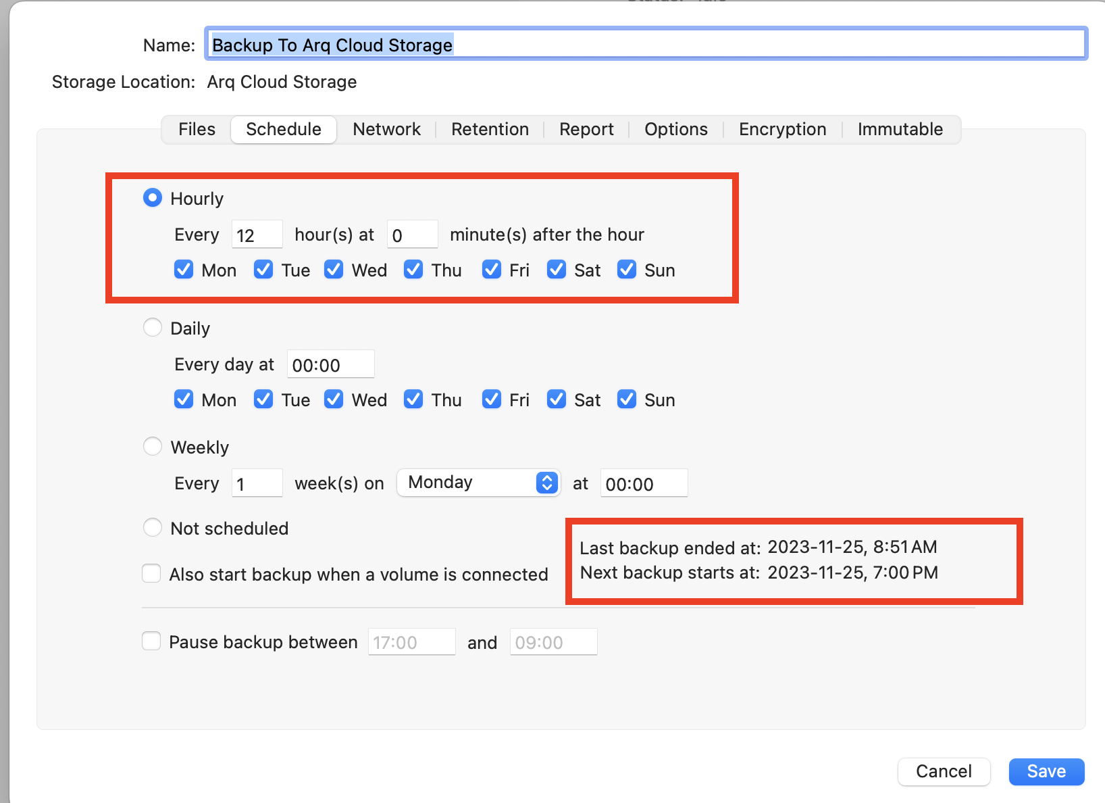Toggle Wed checkbox under Daily
1105x803 pixels.
[x=334, y=399]
